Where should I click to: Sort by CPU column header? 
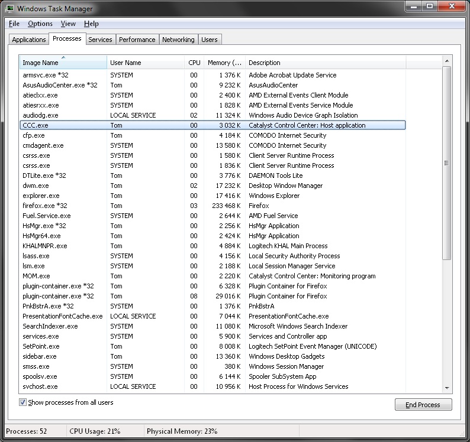[194, 63]
